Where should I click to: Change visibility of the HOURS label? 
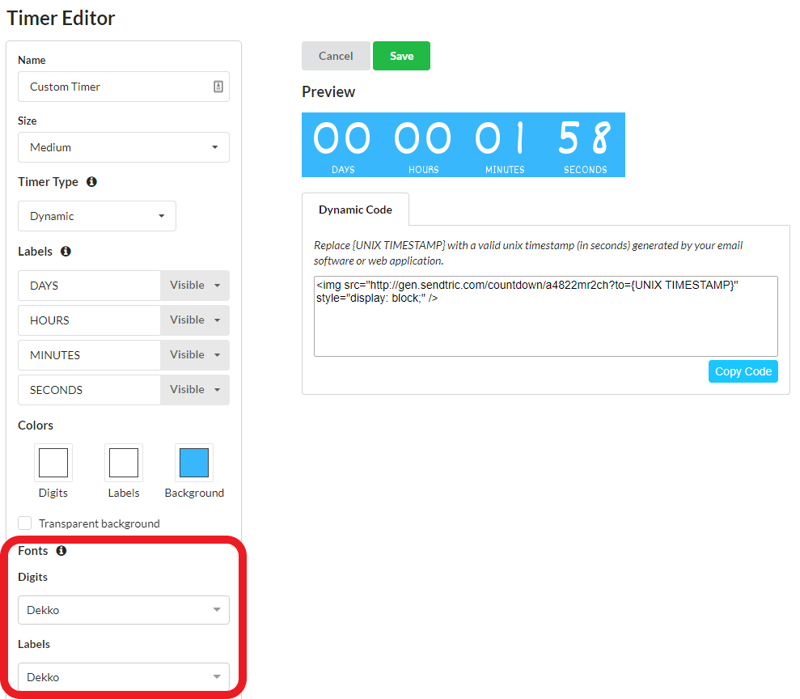(x=194, y=320)
